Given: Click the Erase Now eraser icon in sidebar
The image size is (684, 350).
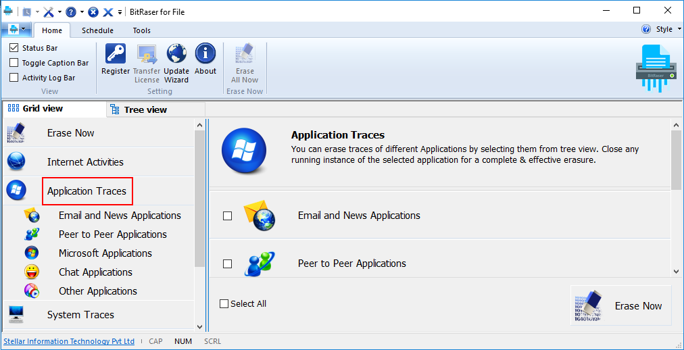Looking at the screenshot, I should (x=16, y=133).
